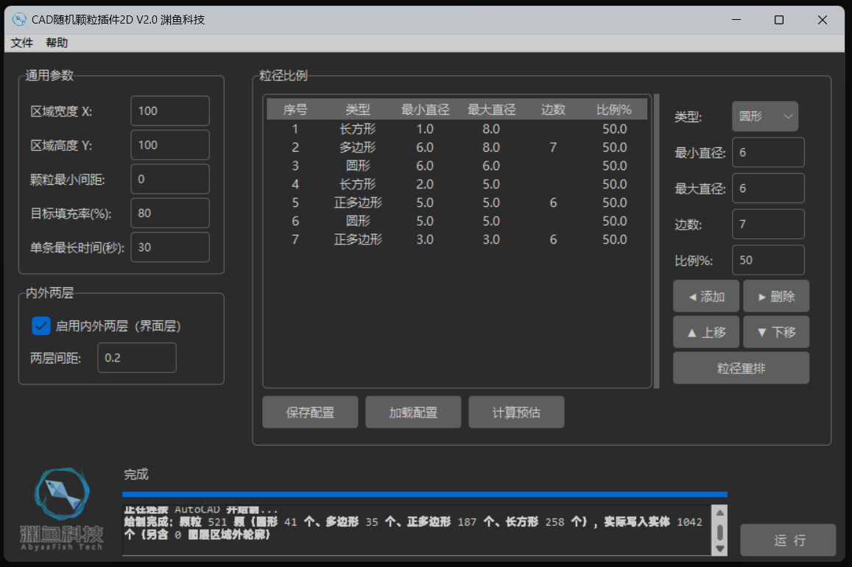Edit the 目标填充率(%) field
Screen dimensions: 852x567
pyautogui.click(x=170, y=213)
